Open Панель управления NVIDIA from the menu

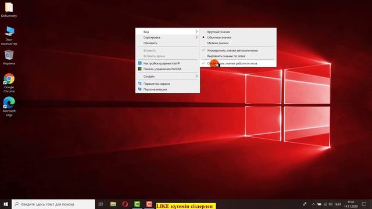167,69
